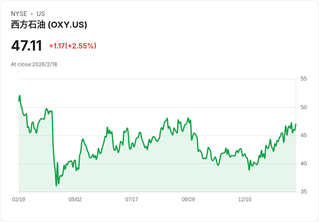This screenshot has height=222, width=319.
Task: Click the At close 2026/2/18 timestamp
Action: coord(34,64)
